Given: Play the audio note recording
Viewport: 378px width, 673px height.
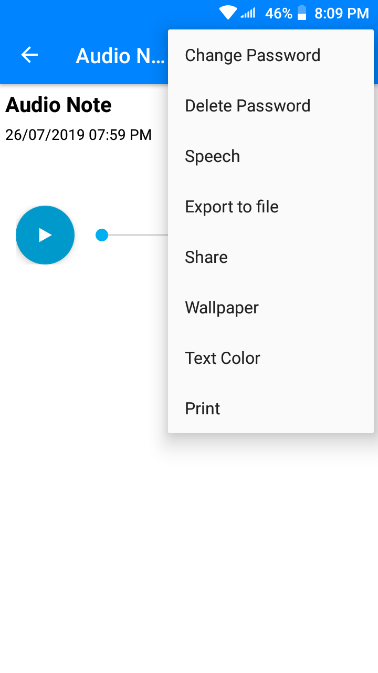Looking at the screenshot, I should [x=45, y=235].
